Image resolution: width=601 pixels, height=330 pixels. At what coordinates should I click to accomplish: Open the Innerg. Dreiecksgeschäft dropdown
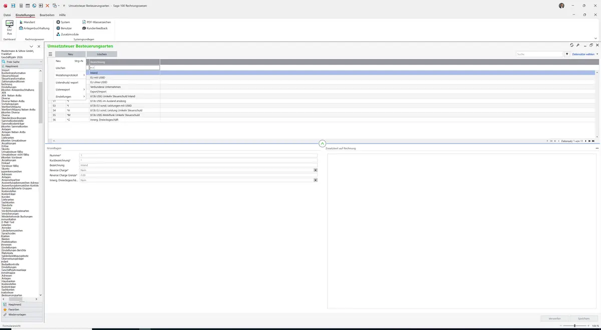[x=316, y=180]
